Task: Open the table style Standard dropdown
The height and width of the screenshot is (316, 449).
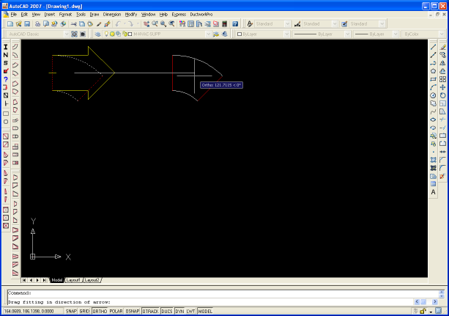Action: pyautogui.click(x=382, y=23)
